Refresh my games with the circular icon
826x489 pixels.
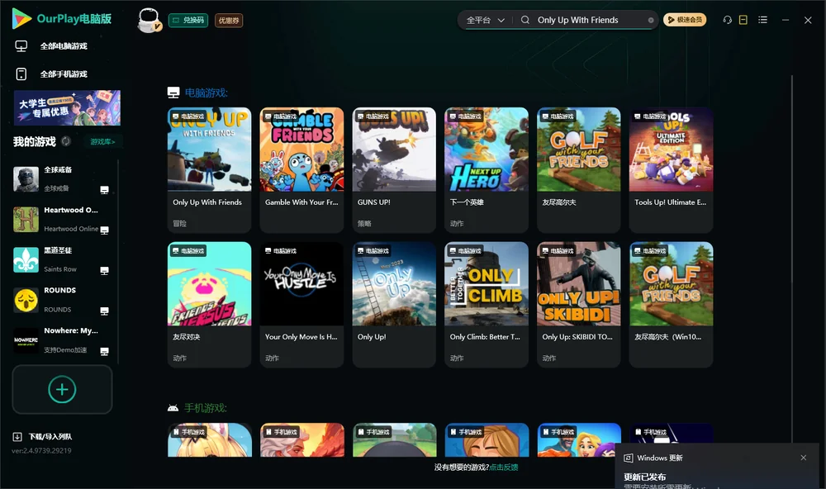pyautogui.click(x=66, y=141)
